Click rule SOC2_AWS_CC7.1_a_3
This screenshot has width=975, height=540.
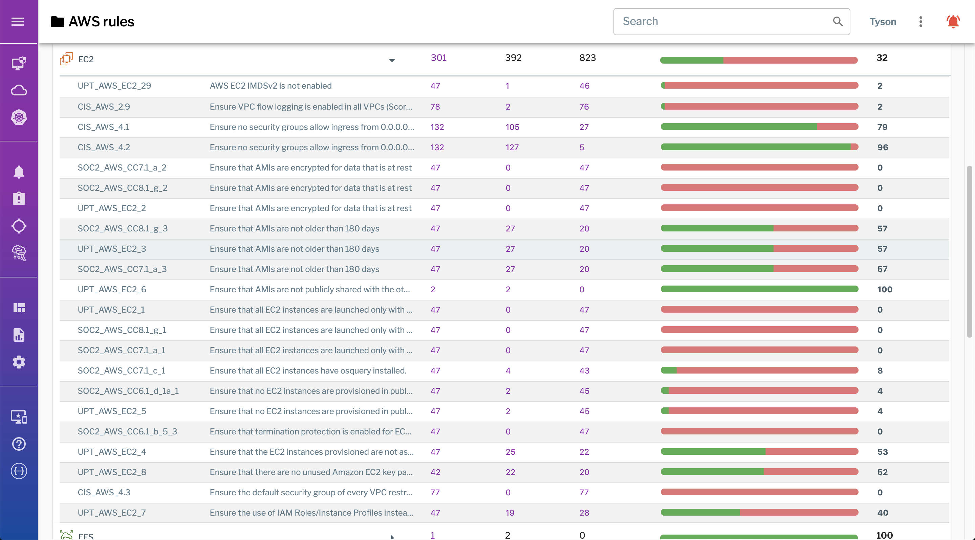point(122,269)
